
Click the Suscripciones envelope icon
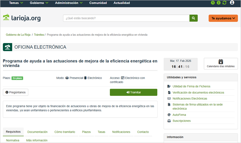coord(169,121)
